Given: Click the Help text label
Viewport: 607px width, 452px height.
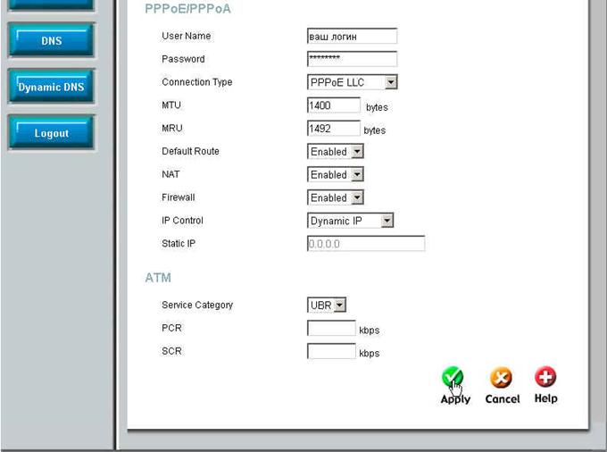Looking at the screenshot, I should (545, 398).
